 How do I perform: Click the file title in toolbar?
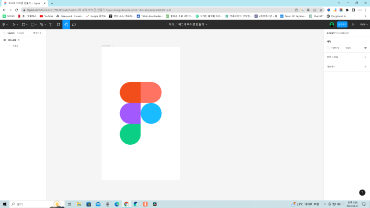tap(191, 24)
